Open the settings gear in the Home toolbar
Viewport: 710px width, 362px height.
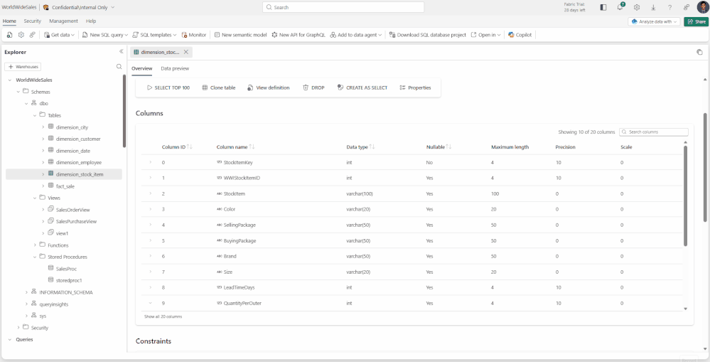21,35
